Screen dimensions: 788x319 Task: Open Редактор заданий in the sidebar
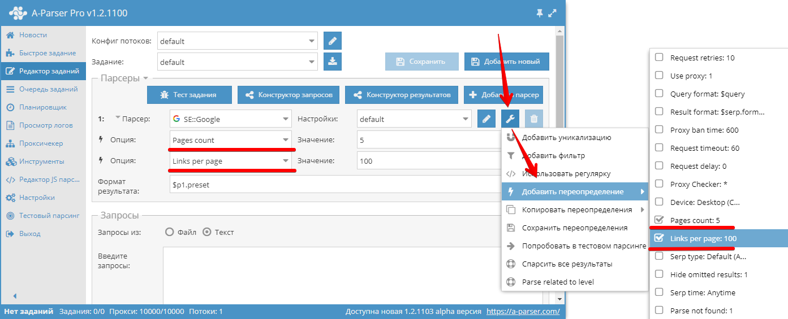pyautogui.click(x=43, y=71)
